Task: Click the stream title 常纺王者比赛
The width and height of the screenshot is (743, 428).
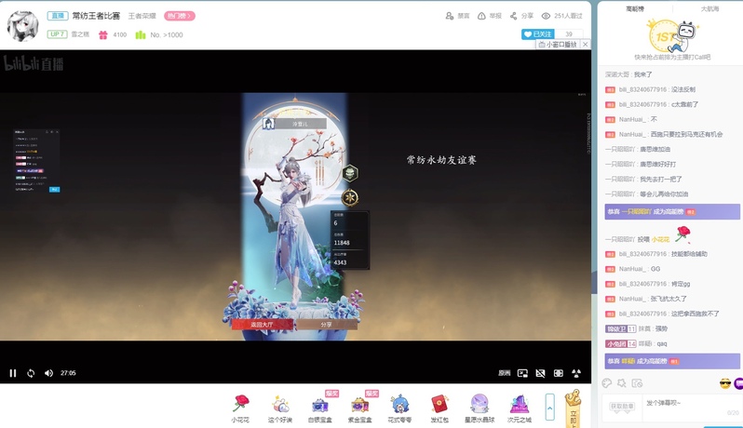Action: pyautogui.click(x=96, y=16)
